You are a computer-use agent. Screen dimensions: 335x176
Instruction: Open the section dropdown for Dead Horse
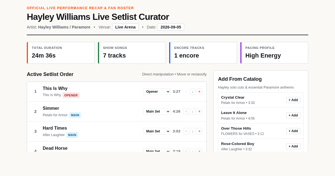pyautogui.click(x=157, y=150)
